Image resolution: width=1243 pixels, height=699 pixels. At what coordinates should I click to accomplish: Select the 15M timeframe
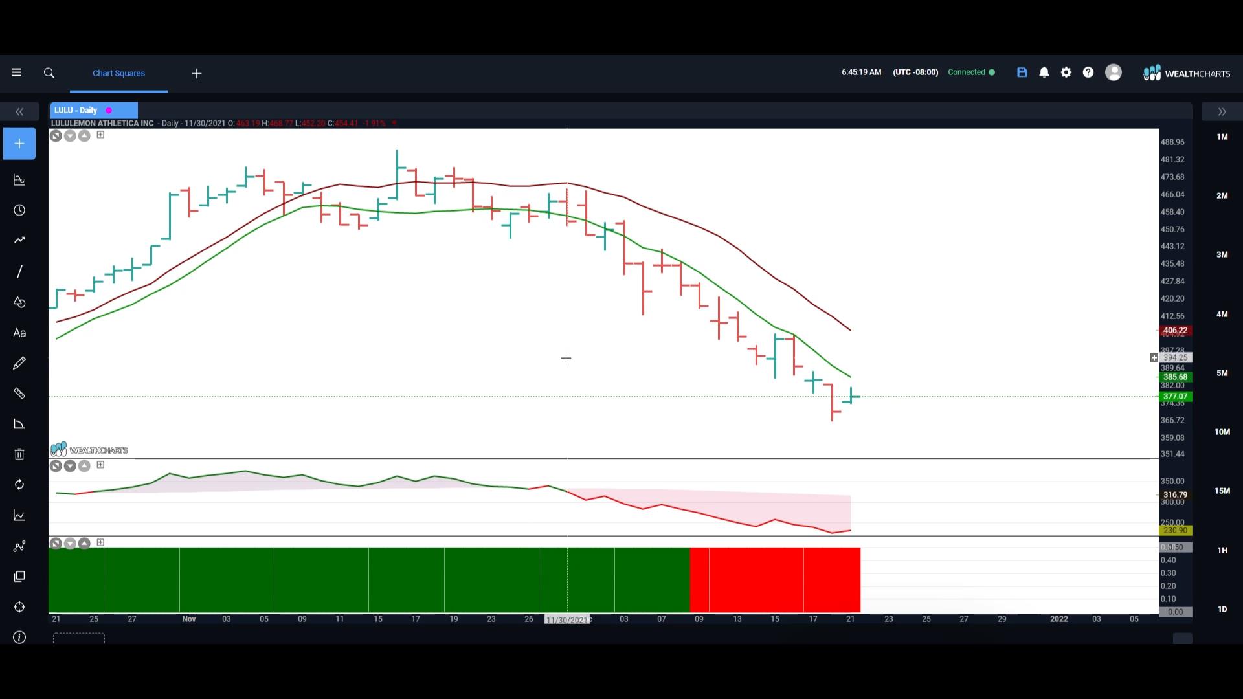pyautogui.click(x=1222, y=491)
